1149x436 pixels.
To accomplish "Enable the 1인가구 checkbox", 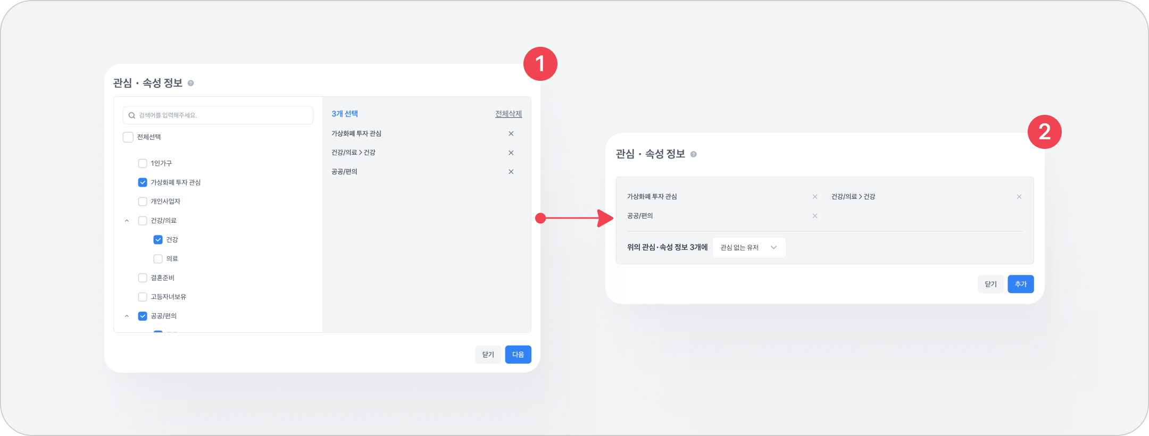I will click(143, 164).
